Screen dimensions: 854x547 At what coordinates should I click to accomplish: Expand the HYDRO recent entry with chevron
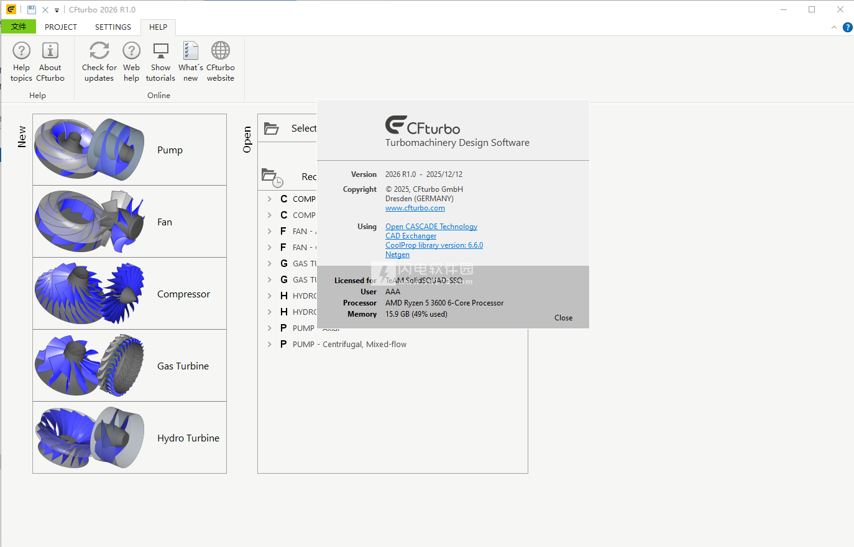269,296
